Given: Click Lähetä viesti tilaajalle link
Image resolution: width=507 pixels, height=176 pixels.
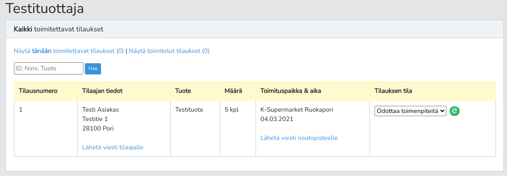Looking at the screenshot, I should [113, 147].
